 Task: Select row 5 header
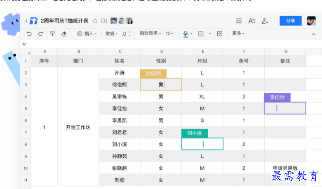[x=26, y=108]
